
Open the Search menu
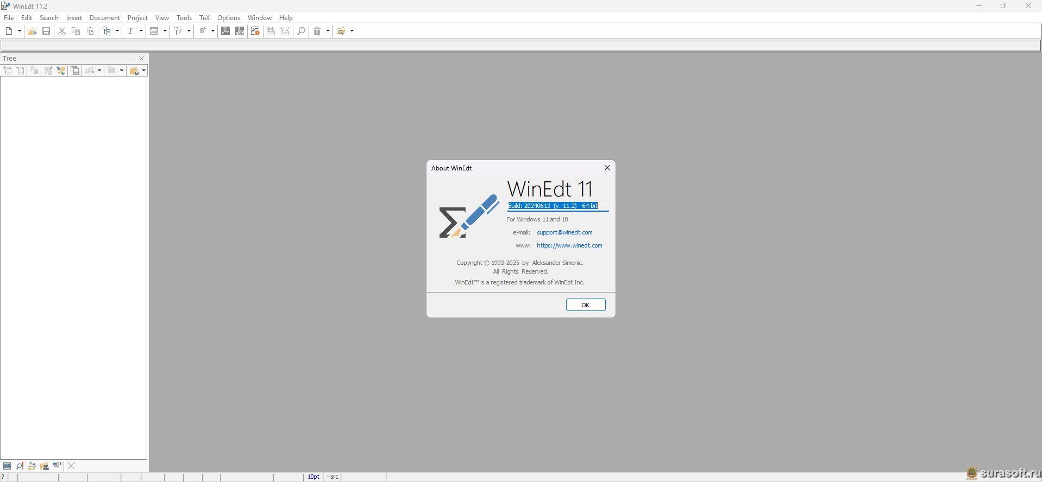point(49,18)
